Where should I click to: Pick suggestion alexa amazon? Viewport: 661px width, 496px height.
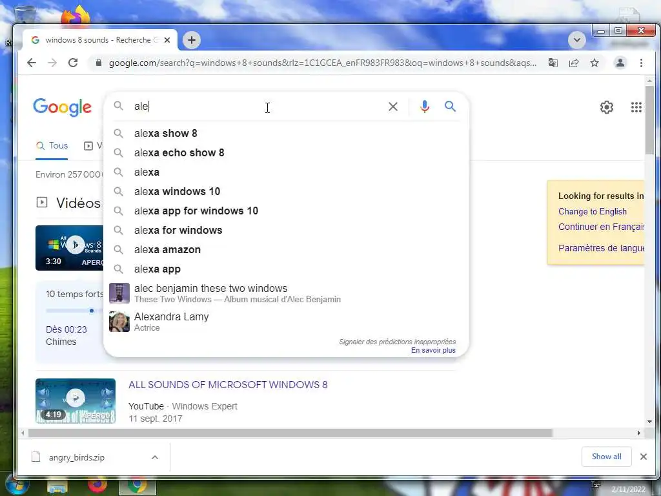[x=286, y=250]
